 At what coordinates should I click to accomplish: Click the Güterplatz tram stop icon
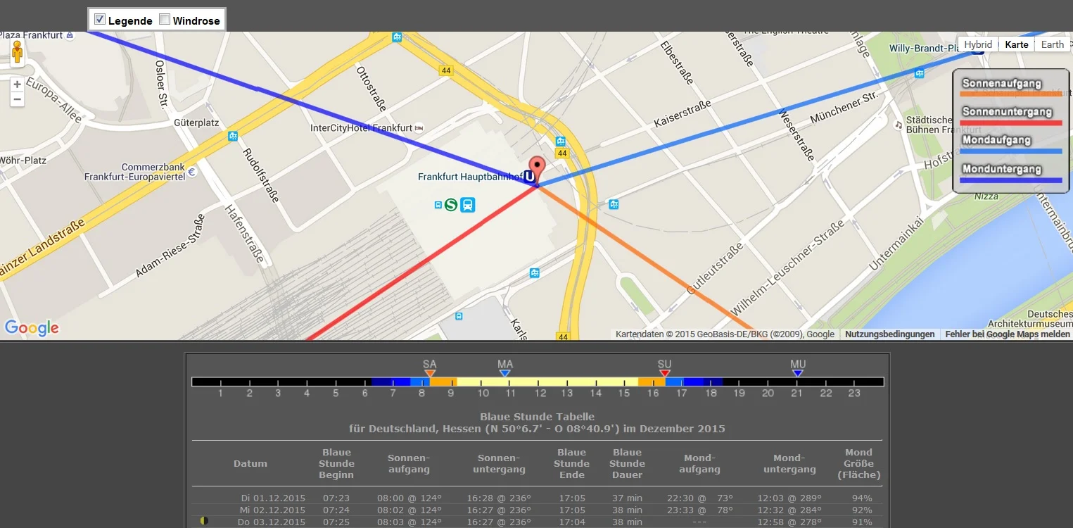coord(233,135)
